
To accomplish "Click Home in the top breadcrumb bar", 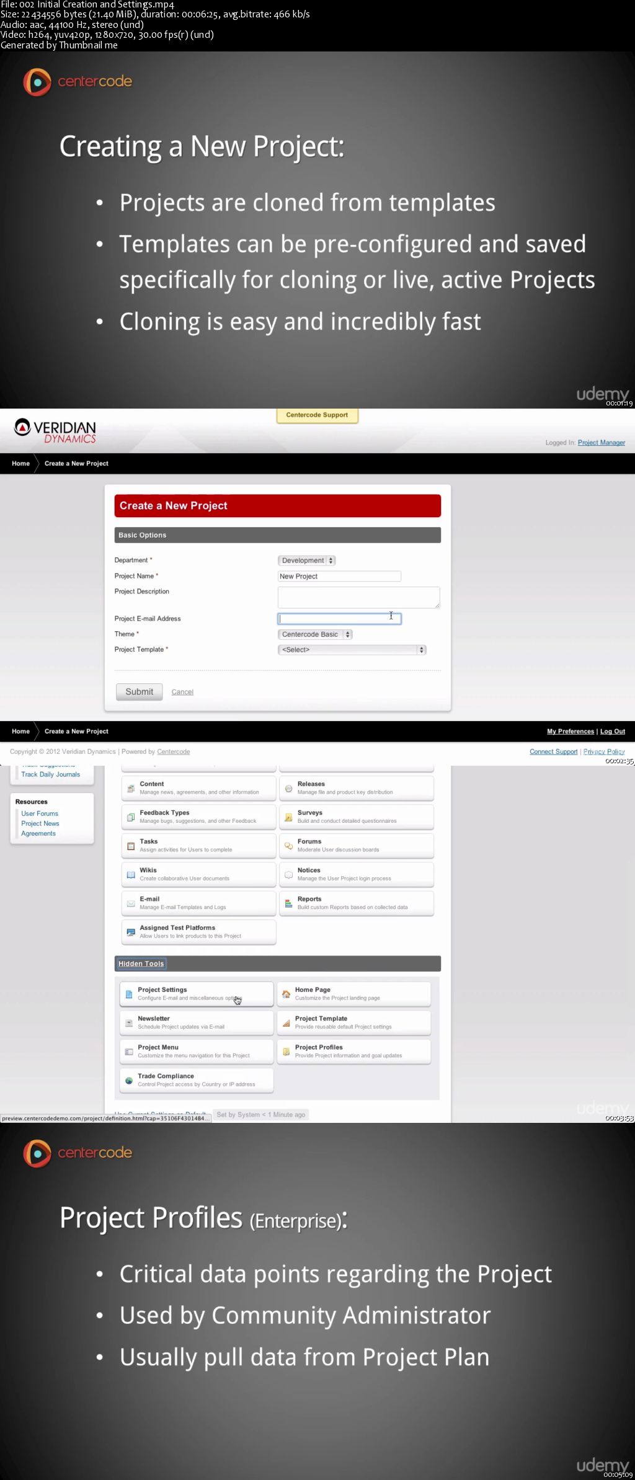I will (x=20, y=463).
